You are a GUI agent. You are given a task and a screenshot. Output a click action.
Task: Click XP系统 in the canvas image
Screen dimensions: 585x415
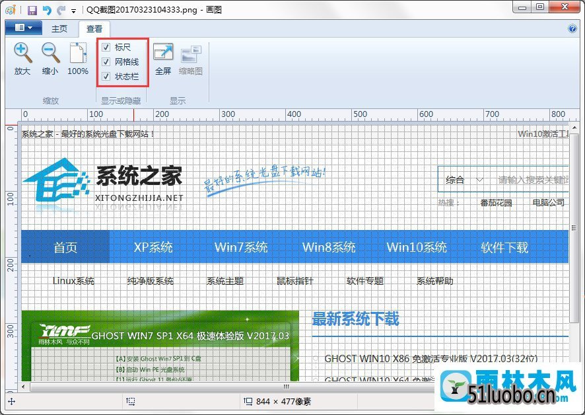153,247
